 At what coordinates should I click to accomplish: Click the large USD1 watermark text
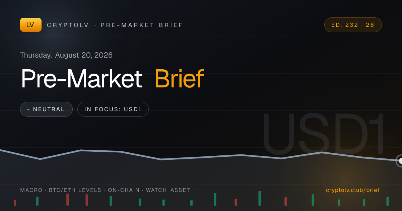(323, 134)
